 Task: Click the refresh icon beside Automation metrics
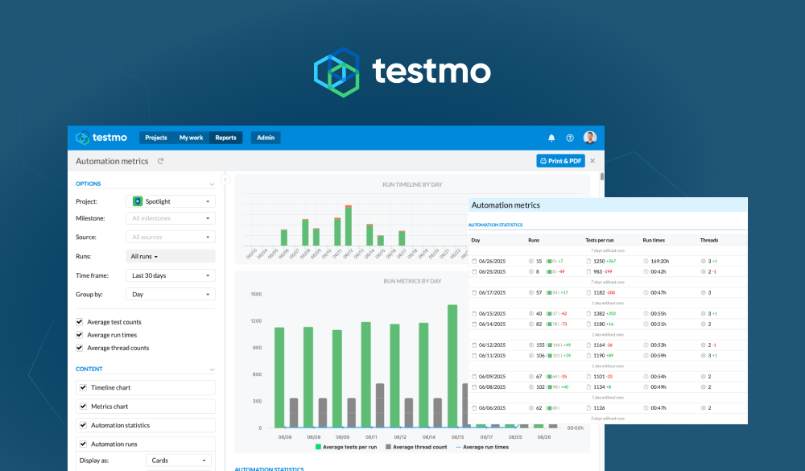click(x=161, y=161)
